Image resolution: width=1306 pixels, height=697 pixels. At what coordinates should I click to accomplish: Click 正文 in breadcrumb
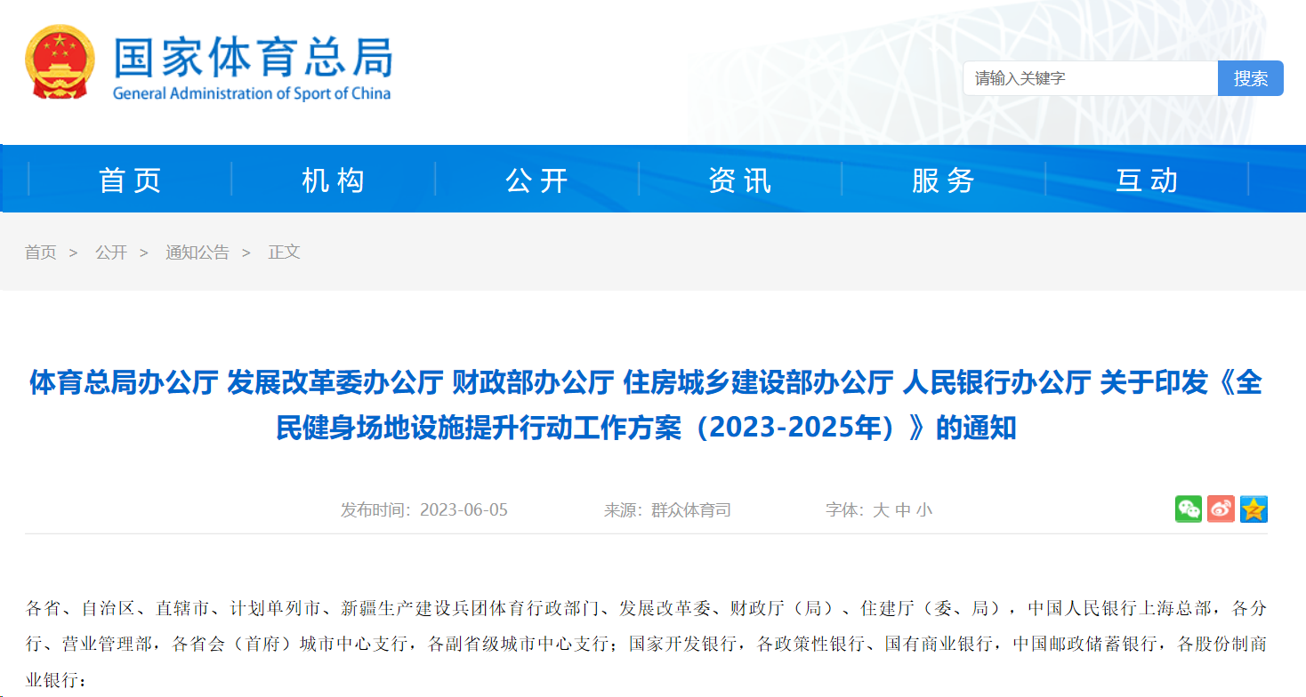(285, 252)
